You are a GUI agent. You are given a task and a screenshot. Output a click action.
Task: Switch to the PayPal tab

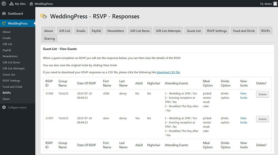click(96, 31)
